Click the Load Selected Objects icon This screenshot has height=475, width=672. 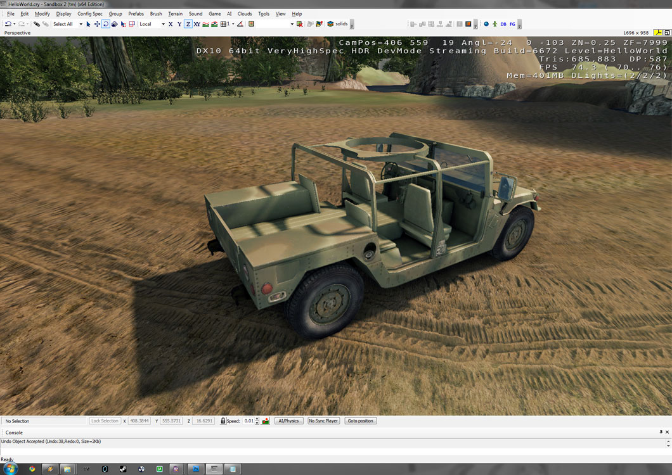tap(320, 24)
